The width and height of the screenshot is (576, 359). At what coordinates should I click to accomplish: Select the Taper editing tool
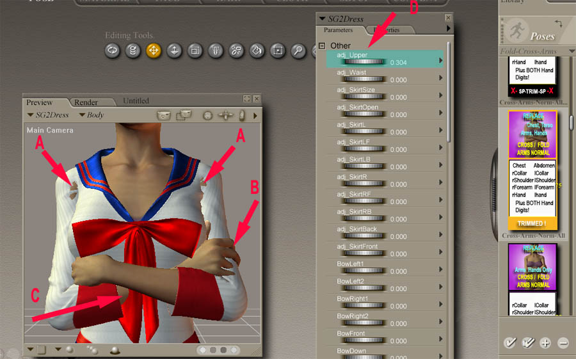pos(216,51)
